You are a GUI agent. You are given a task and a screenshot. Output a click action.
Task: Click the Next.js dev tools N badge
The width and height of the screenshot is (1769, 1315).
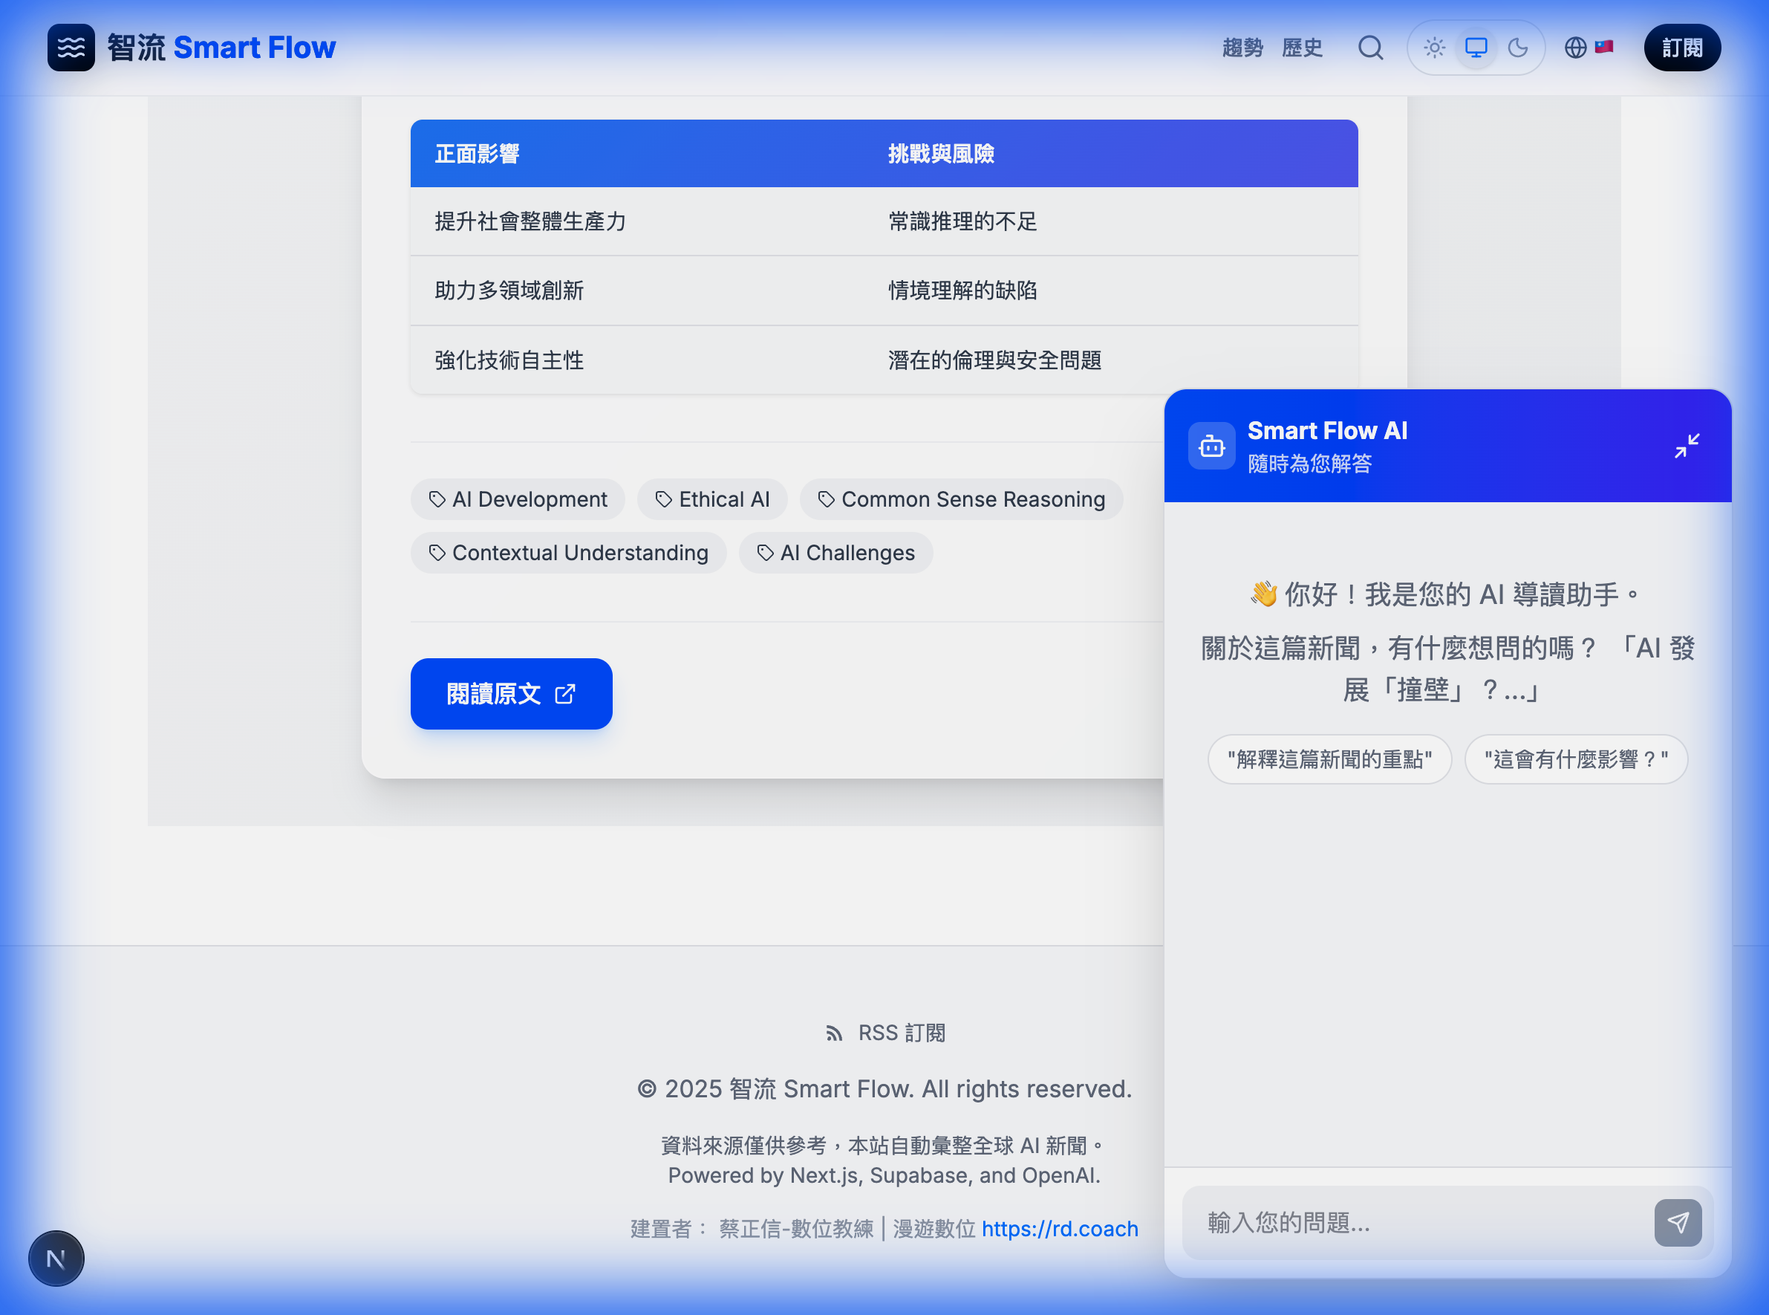(x=56, y=1259)
